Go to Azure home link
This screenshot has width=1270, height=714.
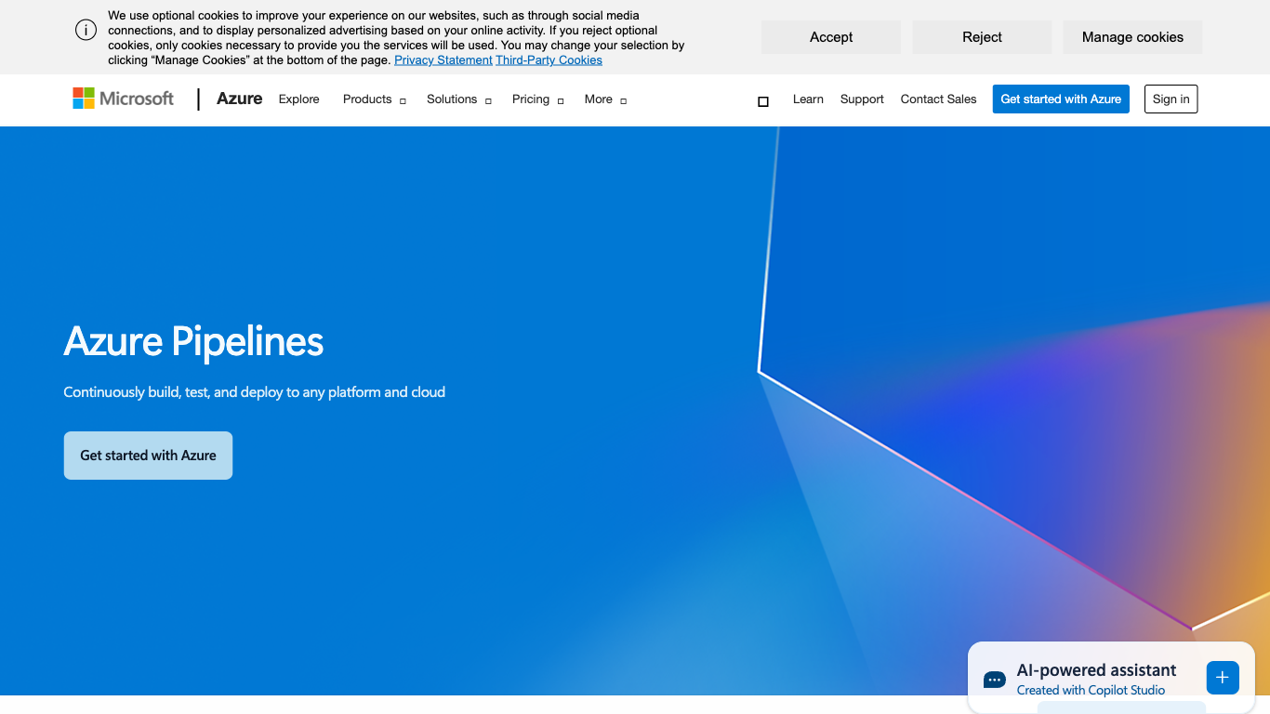tap(239, 99)
